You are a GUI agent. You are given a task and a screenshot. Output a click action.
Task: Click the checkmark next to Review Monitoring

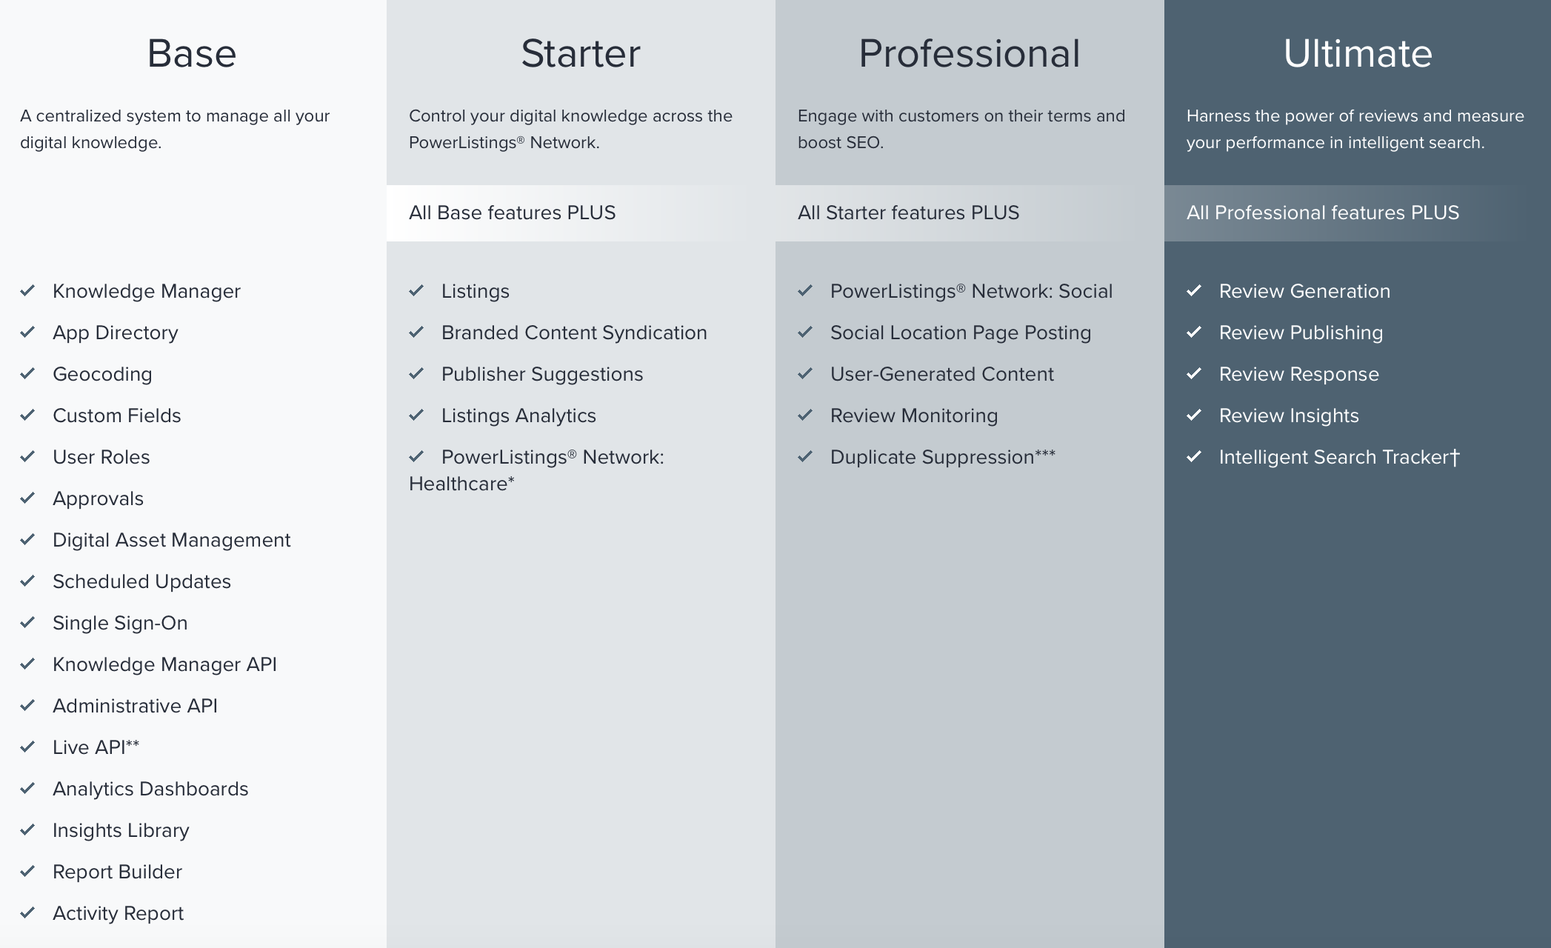805,415
